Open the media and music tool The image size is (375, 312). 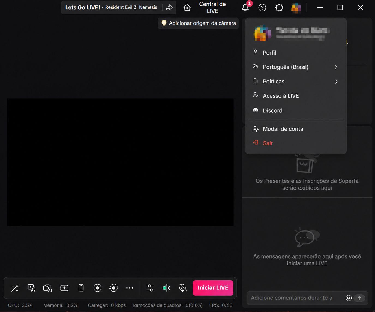(x=32, y=288)
